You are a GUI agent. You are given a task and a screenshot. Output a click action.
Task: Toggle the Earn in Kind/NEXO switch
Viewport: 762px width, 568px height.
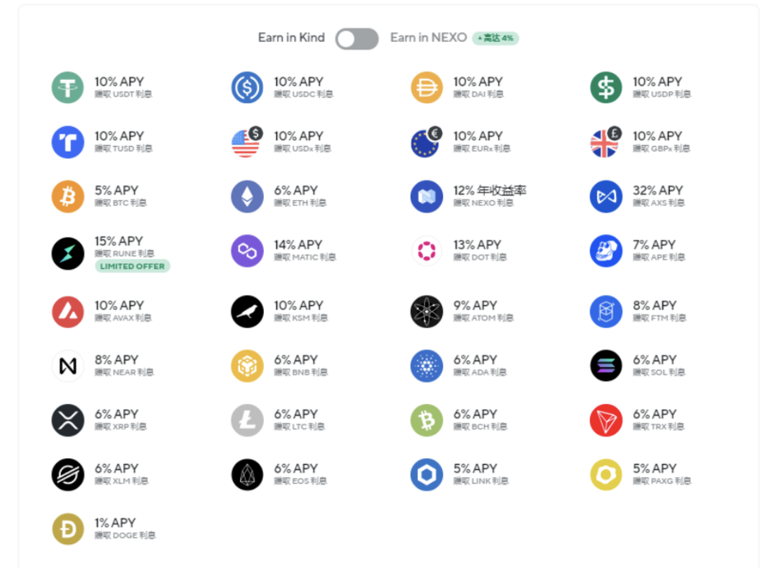tap(357, 39)
